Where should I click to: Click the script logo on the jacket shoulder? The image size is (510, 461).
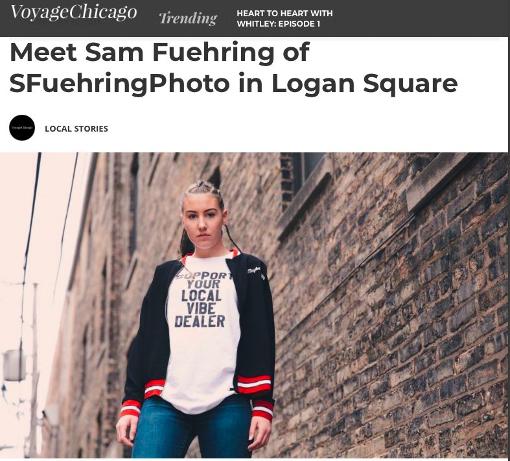coord(256,272)
